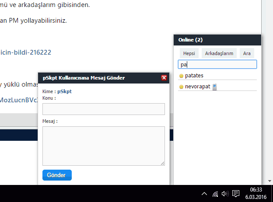
Task: Select the Ara search tab
Action: (247, 53)
